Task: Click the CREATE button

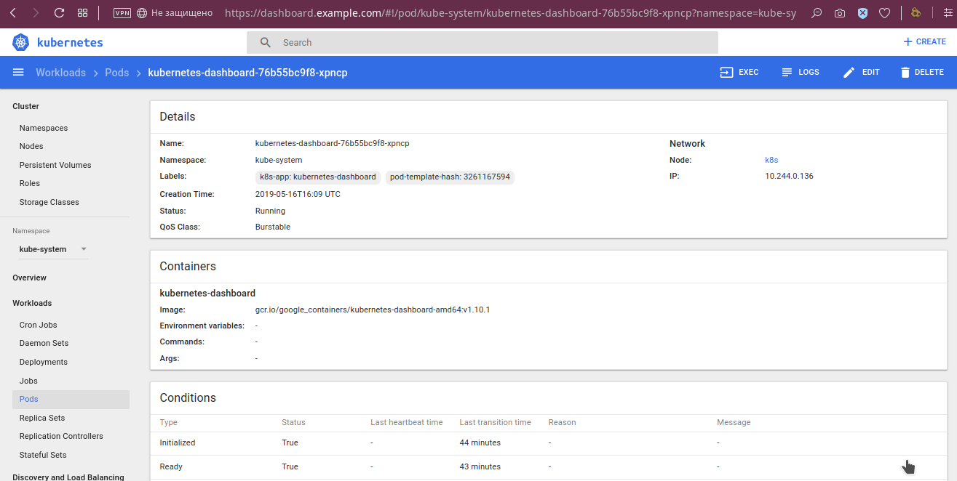Action: [924, 42]
